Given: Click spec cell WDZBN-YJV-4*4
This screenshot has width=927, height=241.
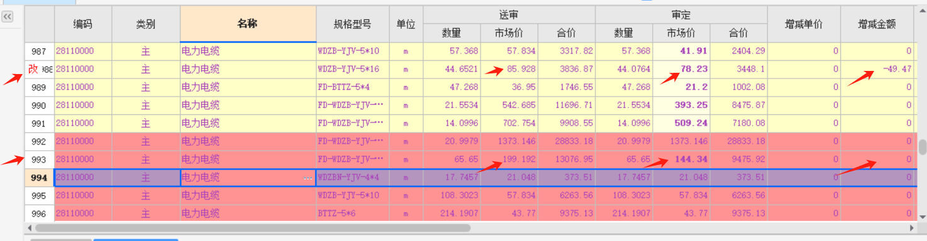Looking at the screenshot, I should pyautogui.click(x=352, y=178).
